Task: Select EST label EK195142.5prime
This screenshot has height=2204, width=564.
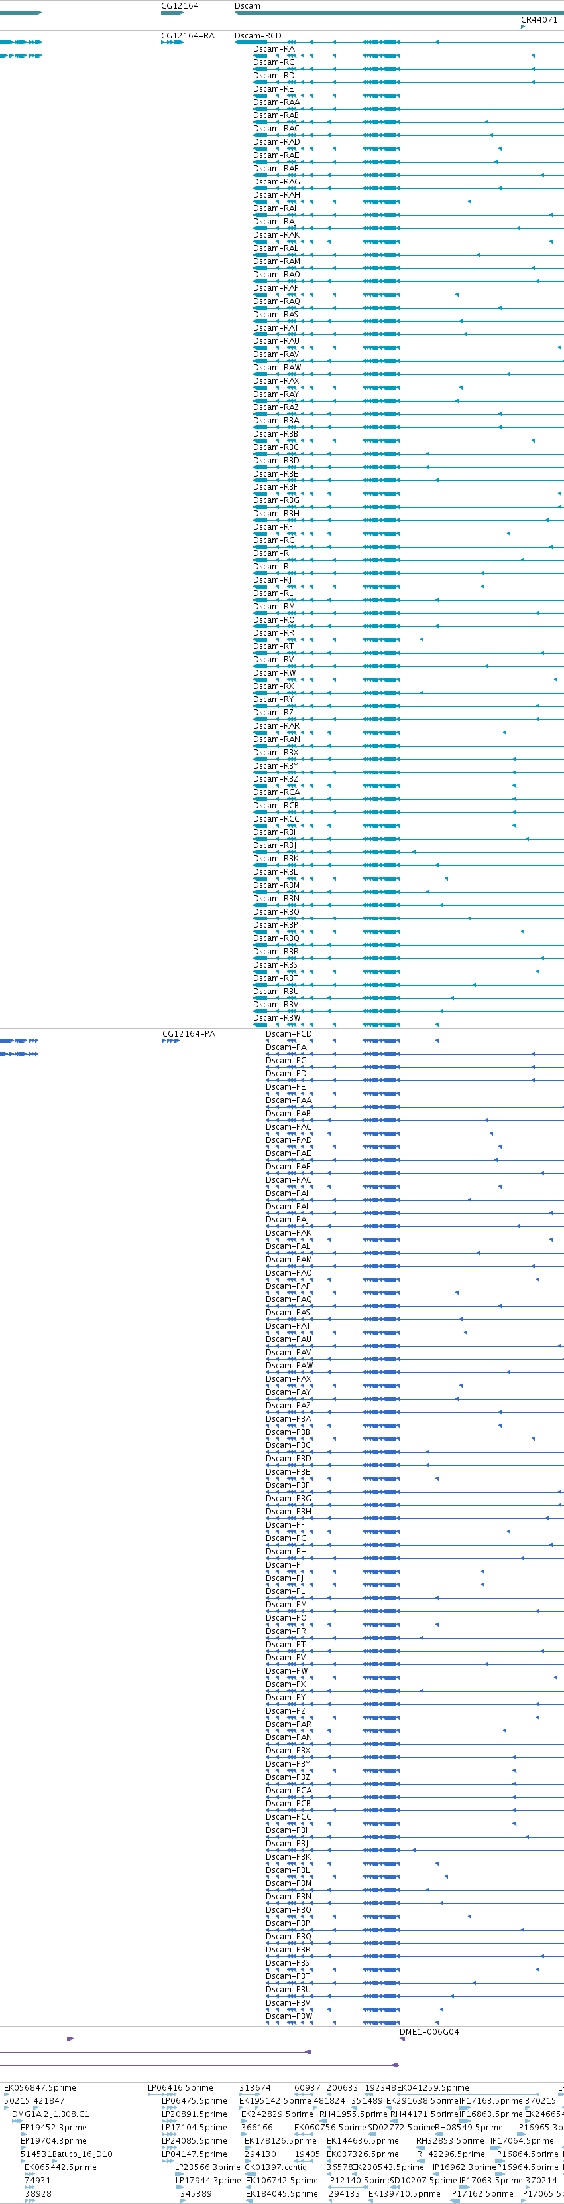Action: point(275,2100)
